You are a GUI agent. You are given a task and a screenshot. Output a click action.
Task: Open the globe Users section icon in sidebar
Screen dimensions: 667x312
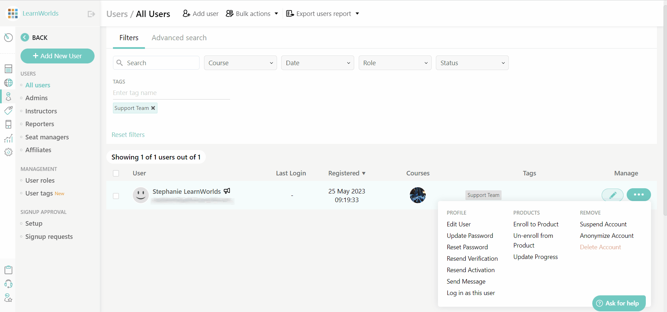click(8, 83)
